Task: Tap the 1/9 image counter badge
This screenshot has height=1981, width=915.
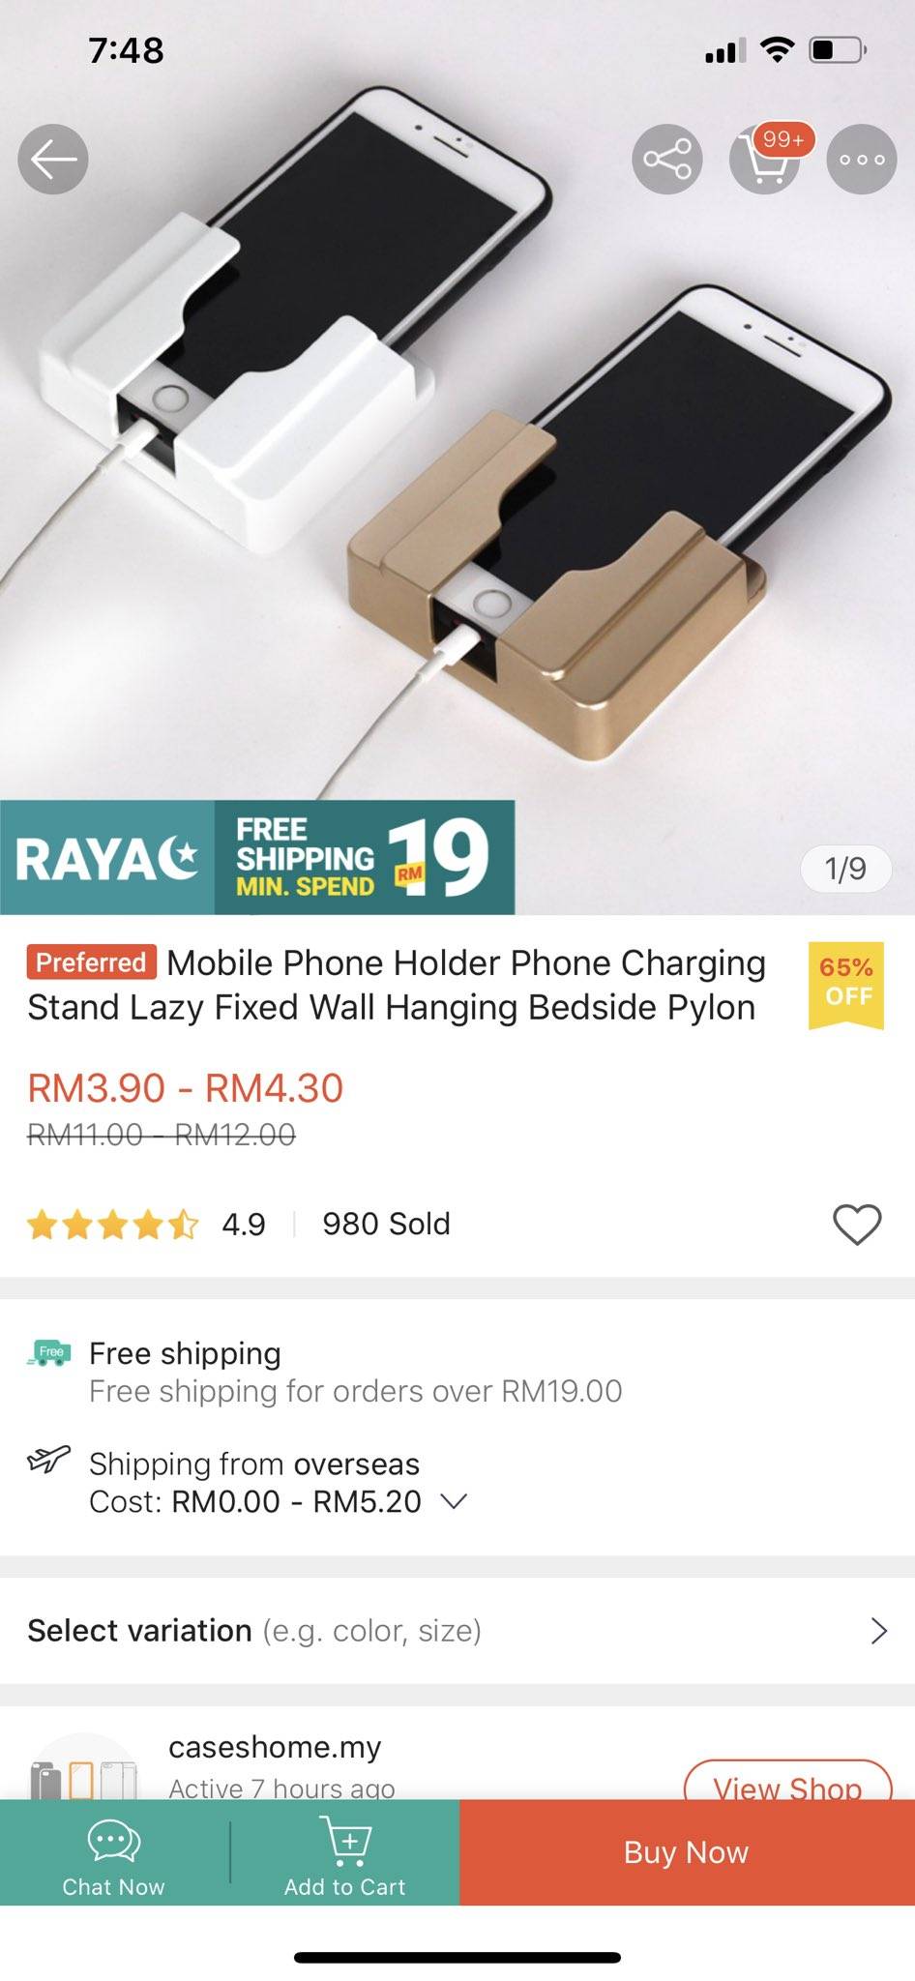Action: (x=845, y=869)
